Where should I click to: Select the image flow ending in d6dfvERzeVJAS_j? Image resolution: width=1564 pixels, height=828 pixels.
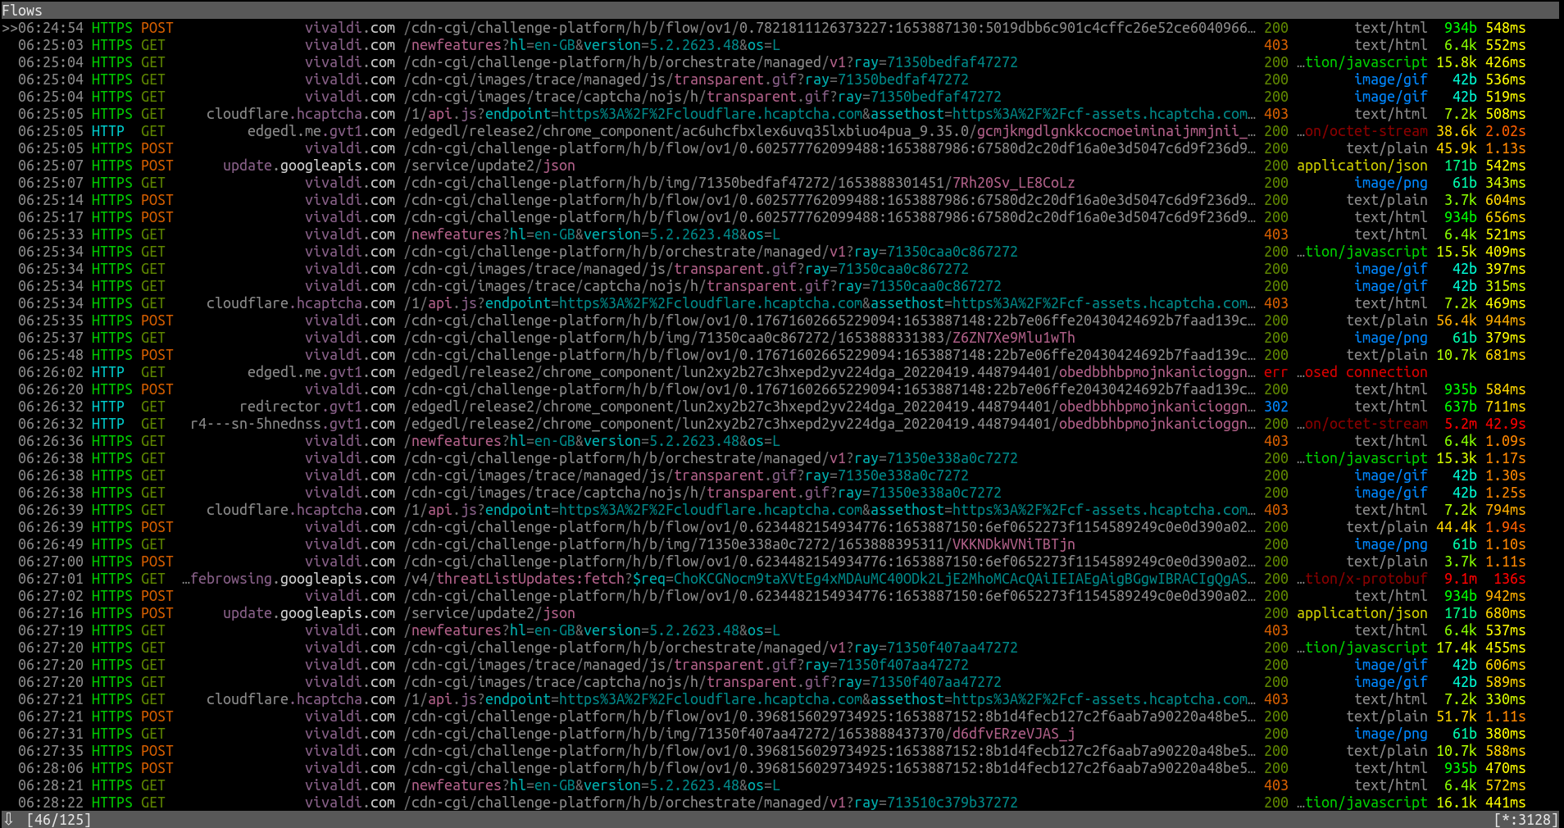[x=738, y=734]
